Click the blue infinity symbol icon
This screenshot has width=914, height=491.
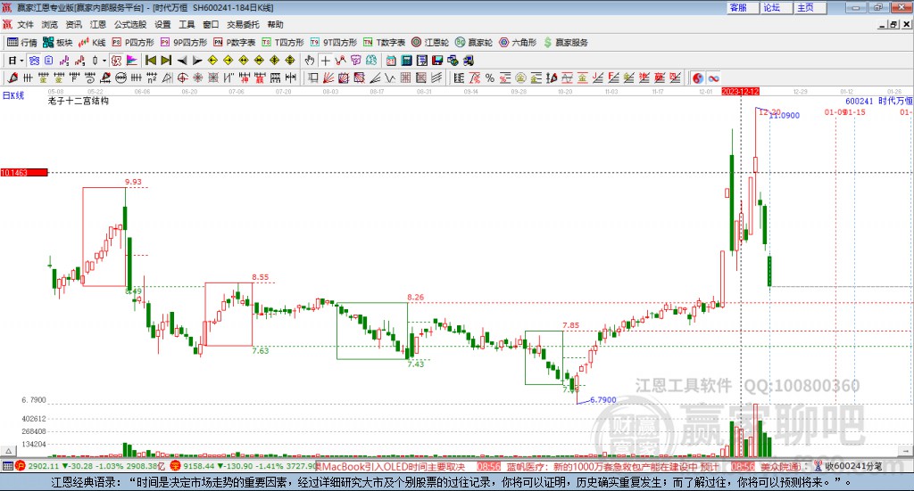pos(713,78)
